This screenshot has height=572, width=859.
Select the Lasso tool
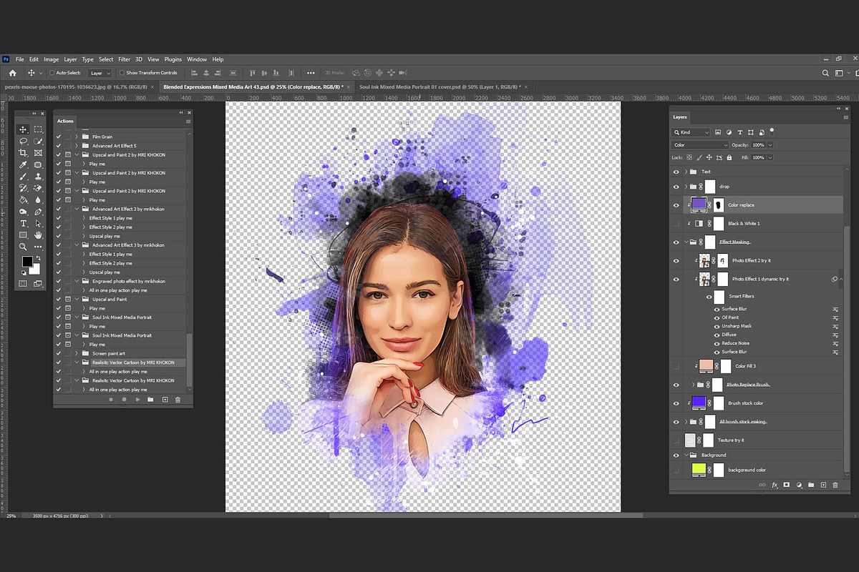[23, 142]
